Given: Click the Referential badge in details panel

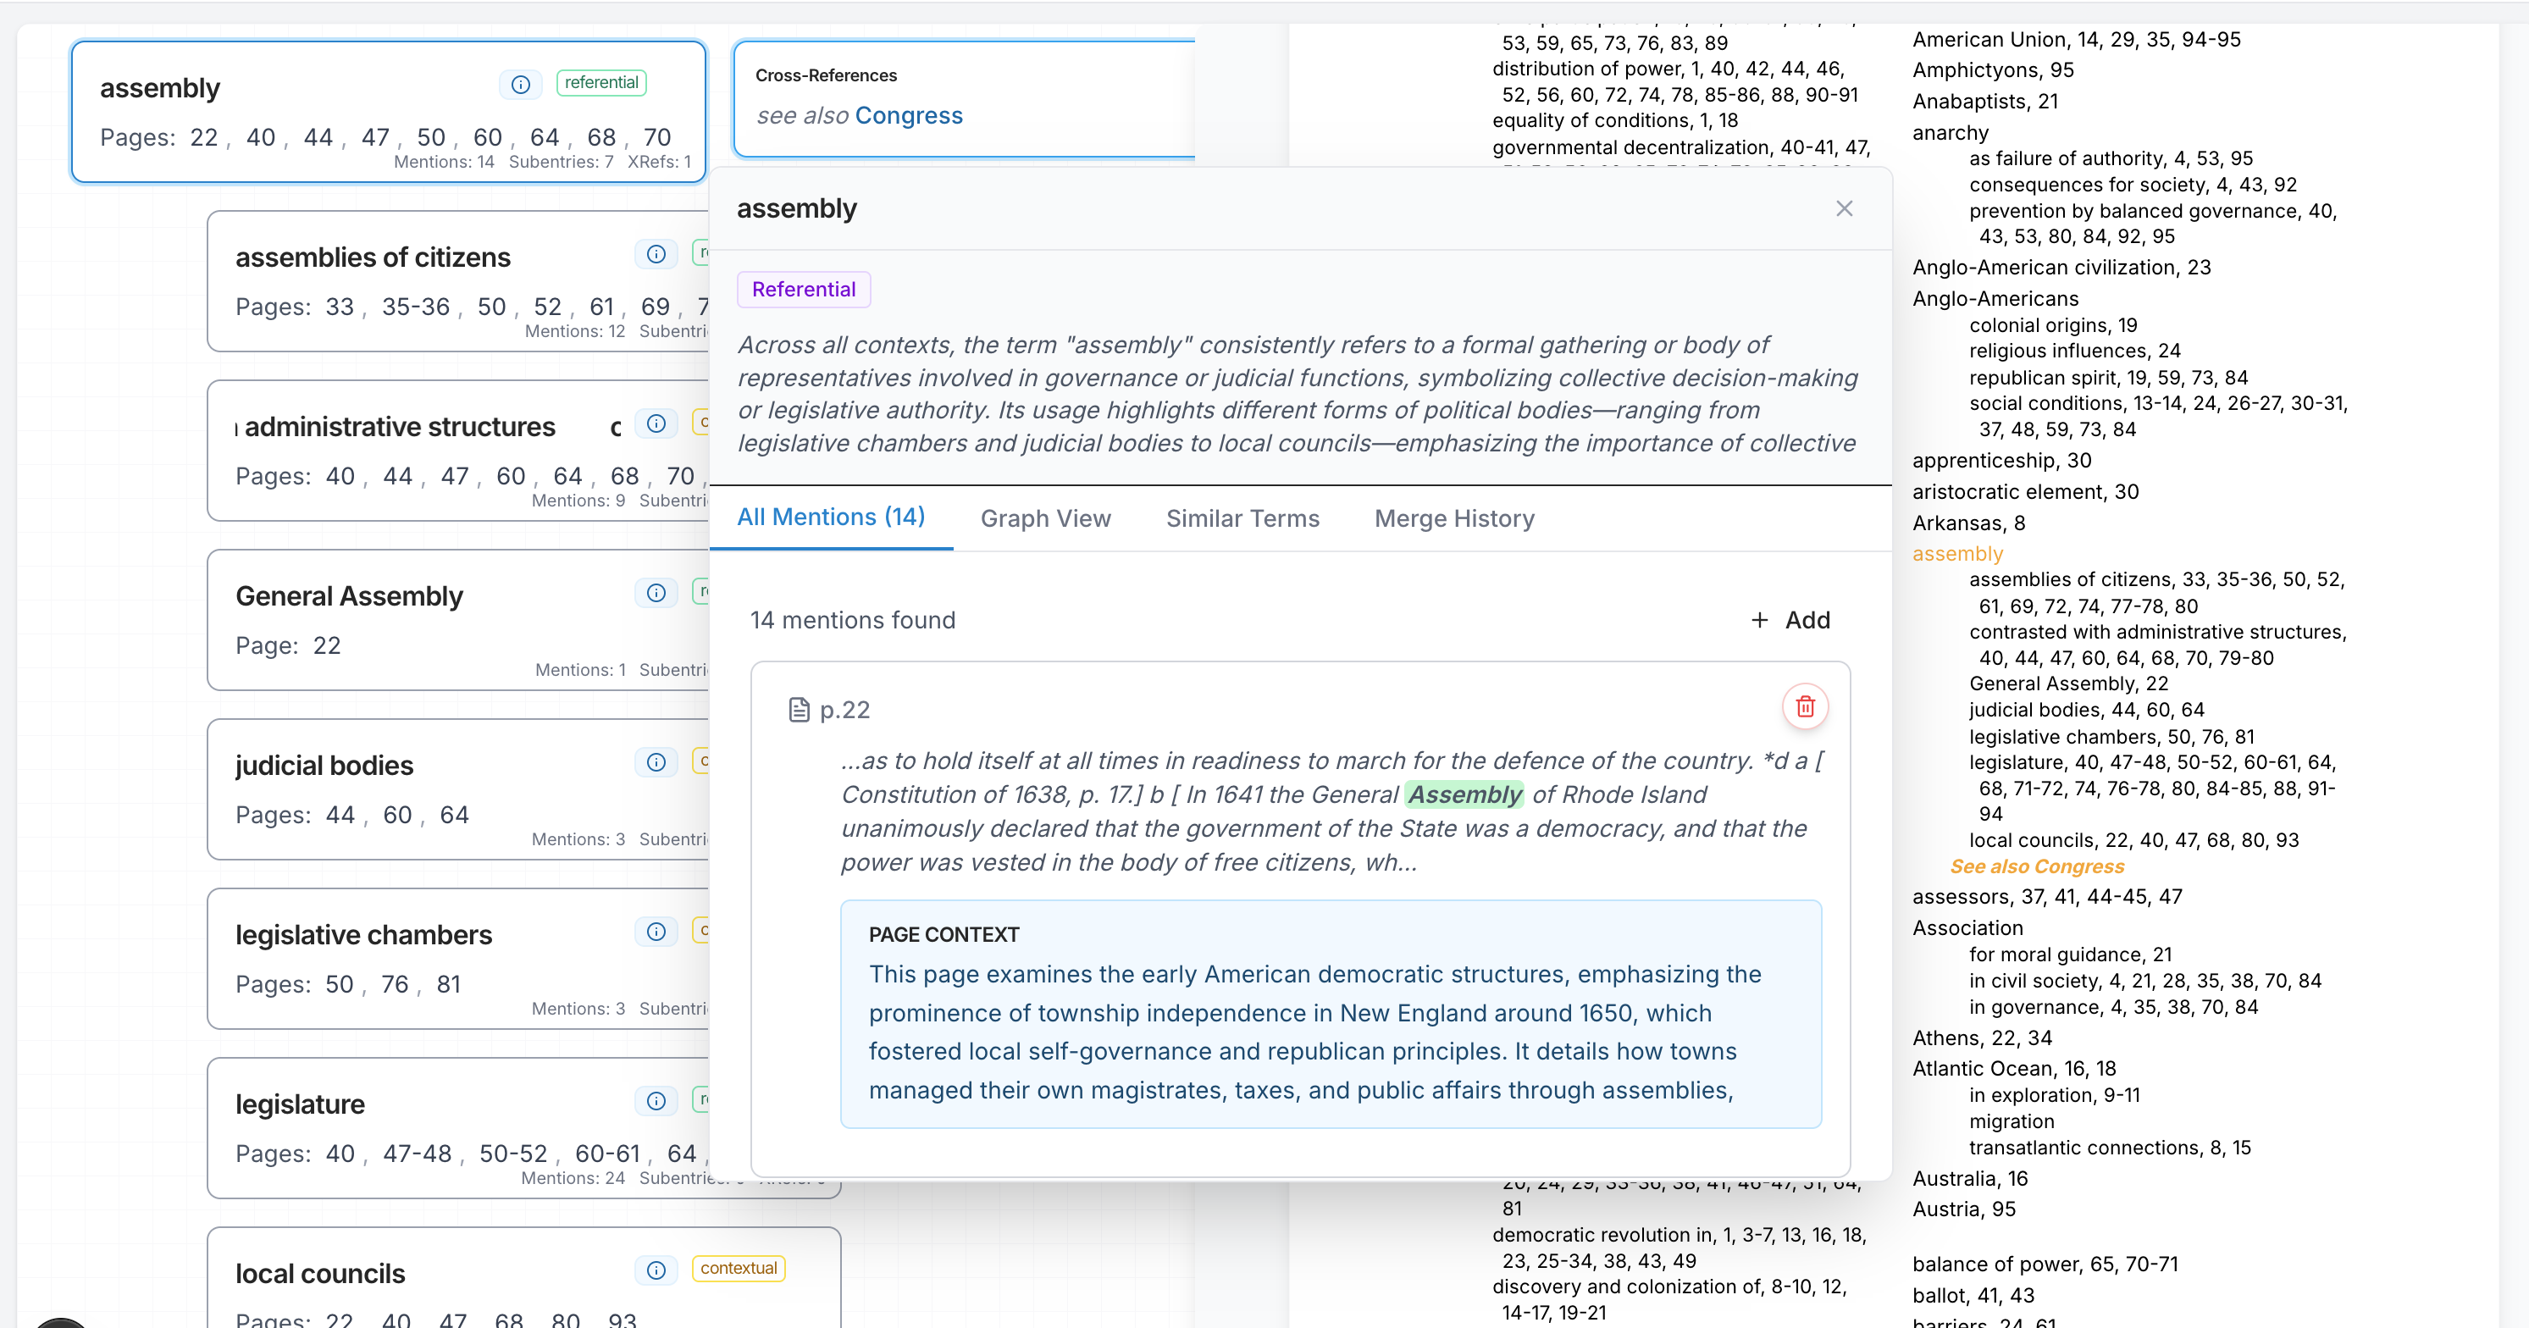Looking at the screenshot, I should 803,290.
